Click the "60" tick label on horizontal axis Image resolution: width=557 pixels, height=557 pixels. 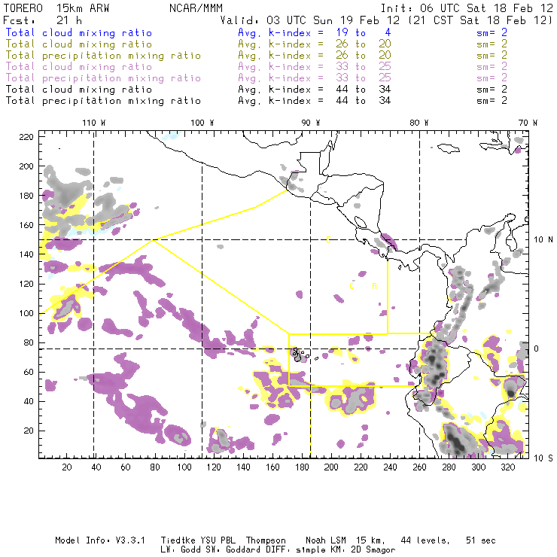(x=126, y=467)
